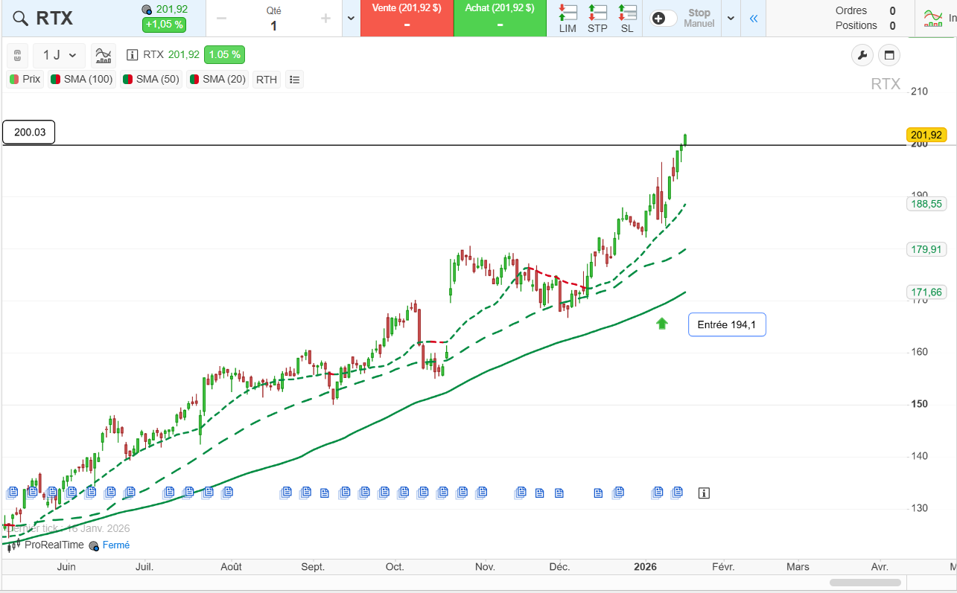The width and height of the screenshot is (957, 593).
Task: Select the LIM limit order icon
Action: (567, 19)
